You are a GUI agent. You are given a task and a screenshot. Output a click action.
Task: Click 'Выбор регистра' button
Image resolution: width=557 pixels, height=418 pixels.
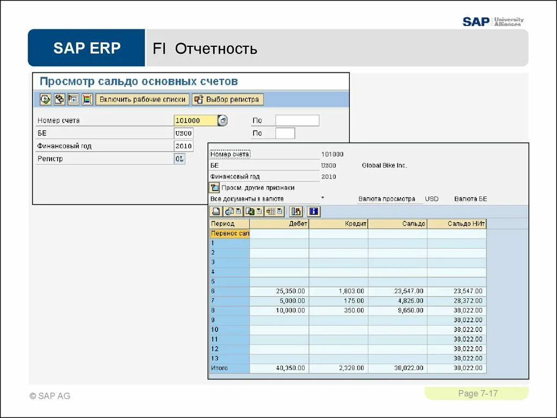pos(228,100)
